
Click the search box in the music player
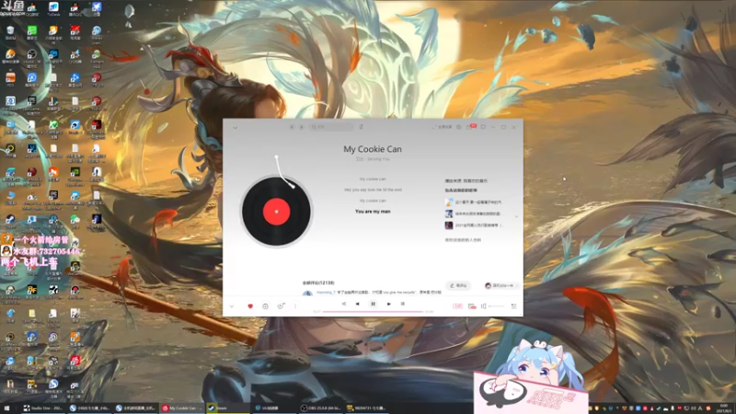332,127
